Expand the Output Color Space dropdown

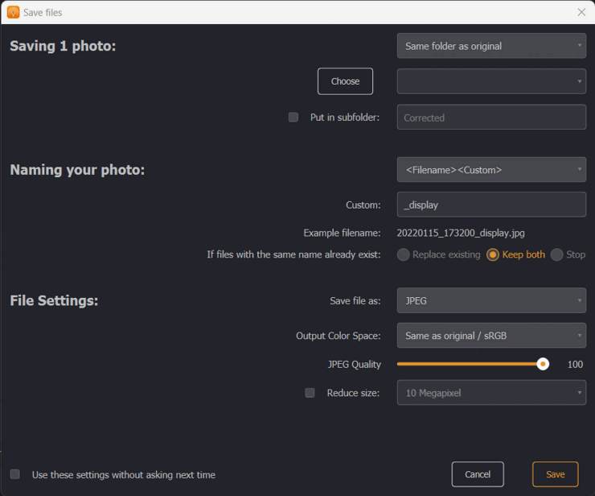click(x=491, y=335)
